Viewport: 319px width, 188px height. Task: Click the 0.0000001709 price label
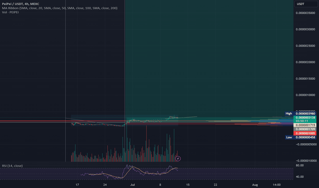click(305, 129)
